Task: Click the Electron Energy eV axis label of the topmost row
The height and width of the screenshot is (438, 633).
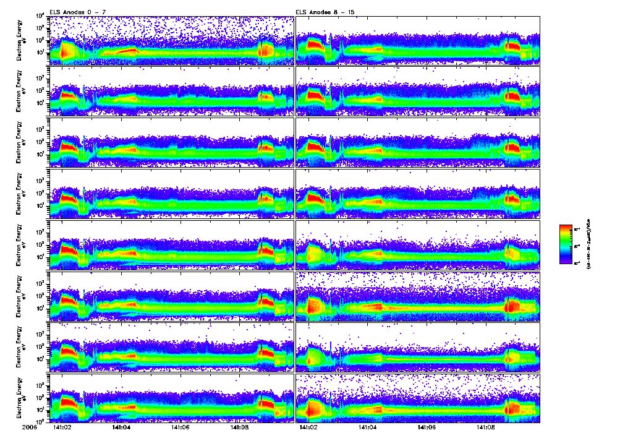Action: [x=21, y=40]
